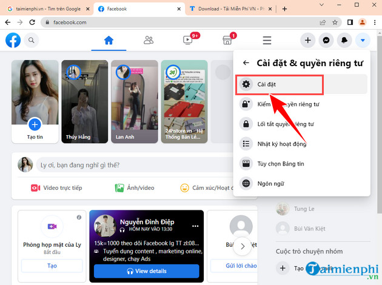Viewport: 382px width, 285px height.
Task: Click the globe language icon
Action: pos(246,183)
